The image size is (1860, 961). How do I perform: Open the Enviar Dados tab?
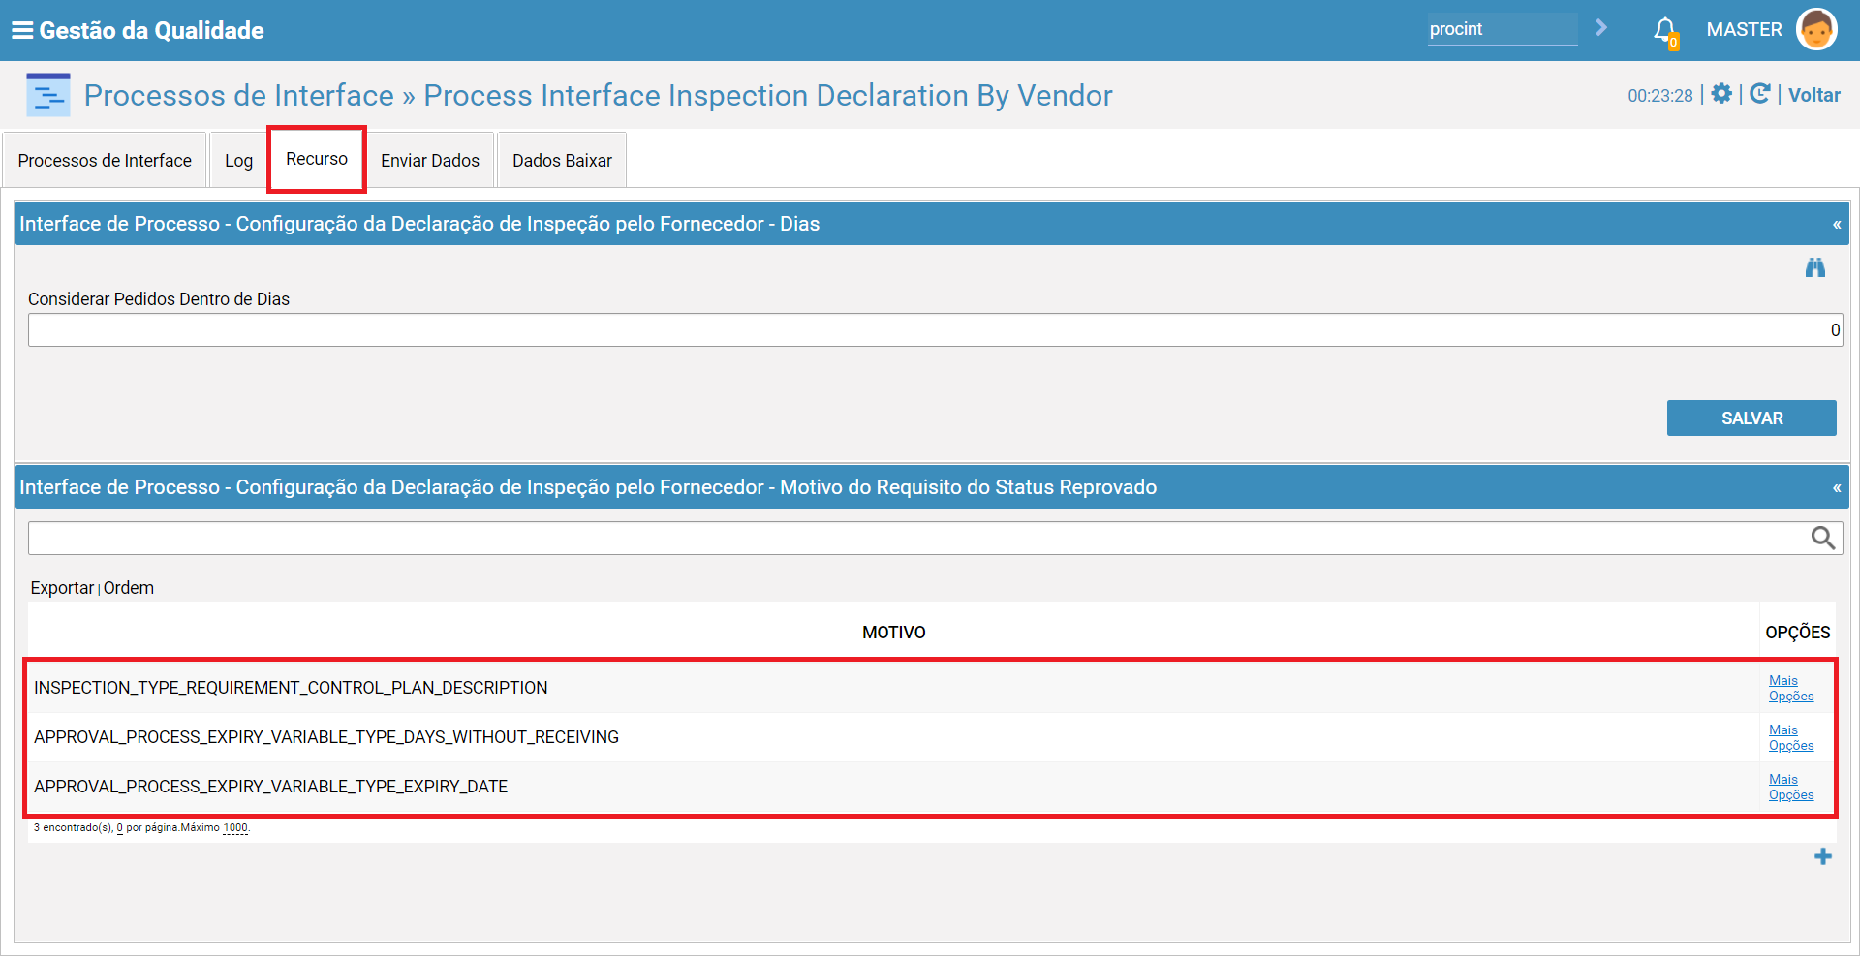430,160
